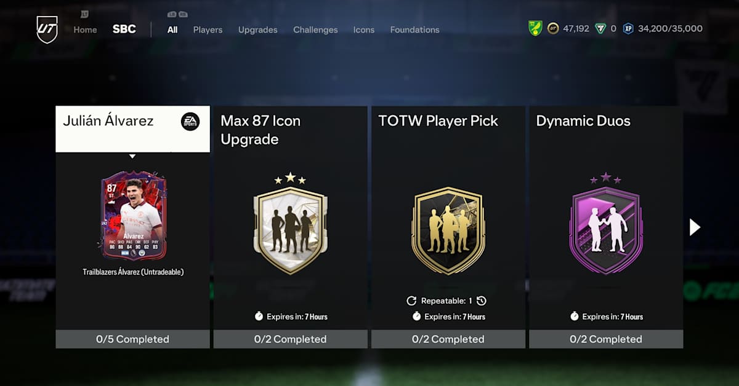This screenshot has height=386, width=739.
Task: Click the 0/5 Completed progress bar
Action: [132, 339]
